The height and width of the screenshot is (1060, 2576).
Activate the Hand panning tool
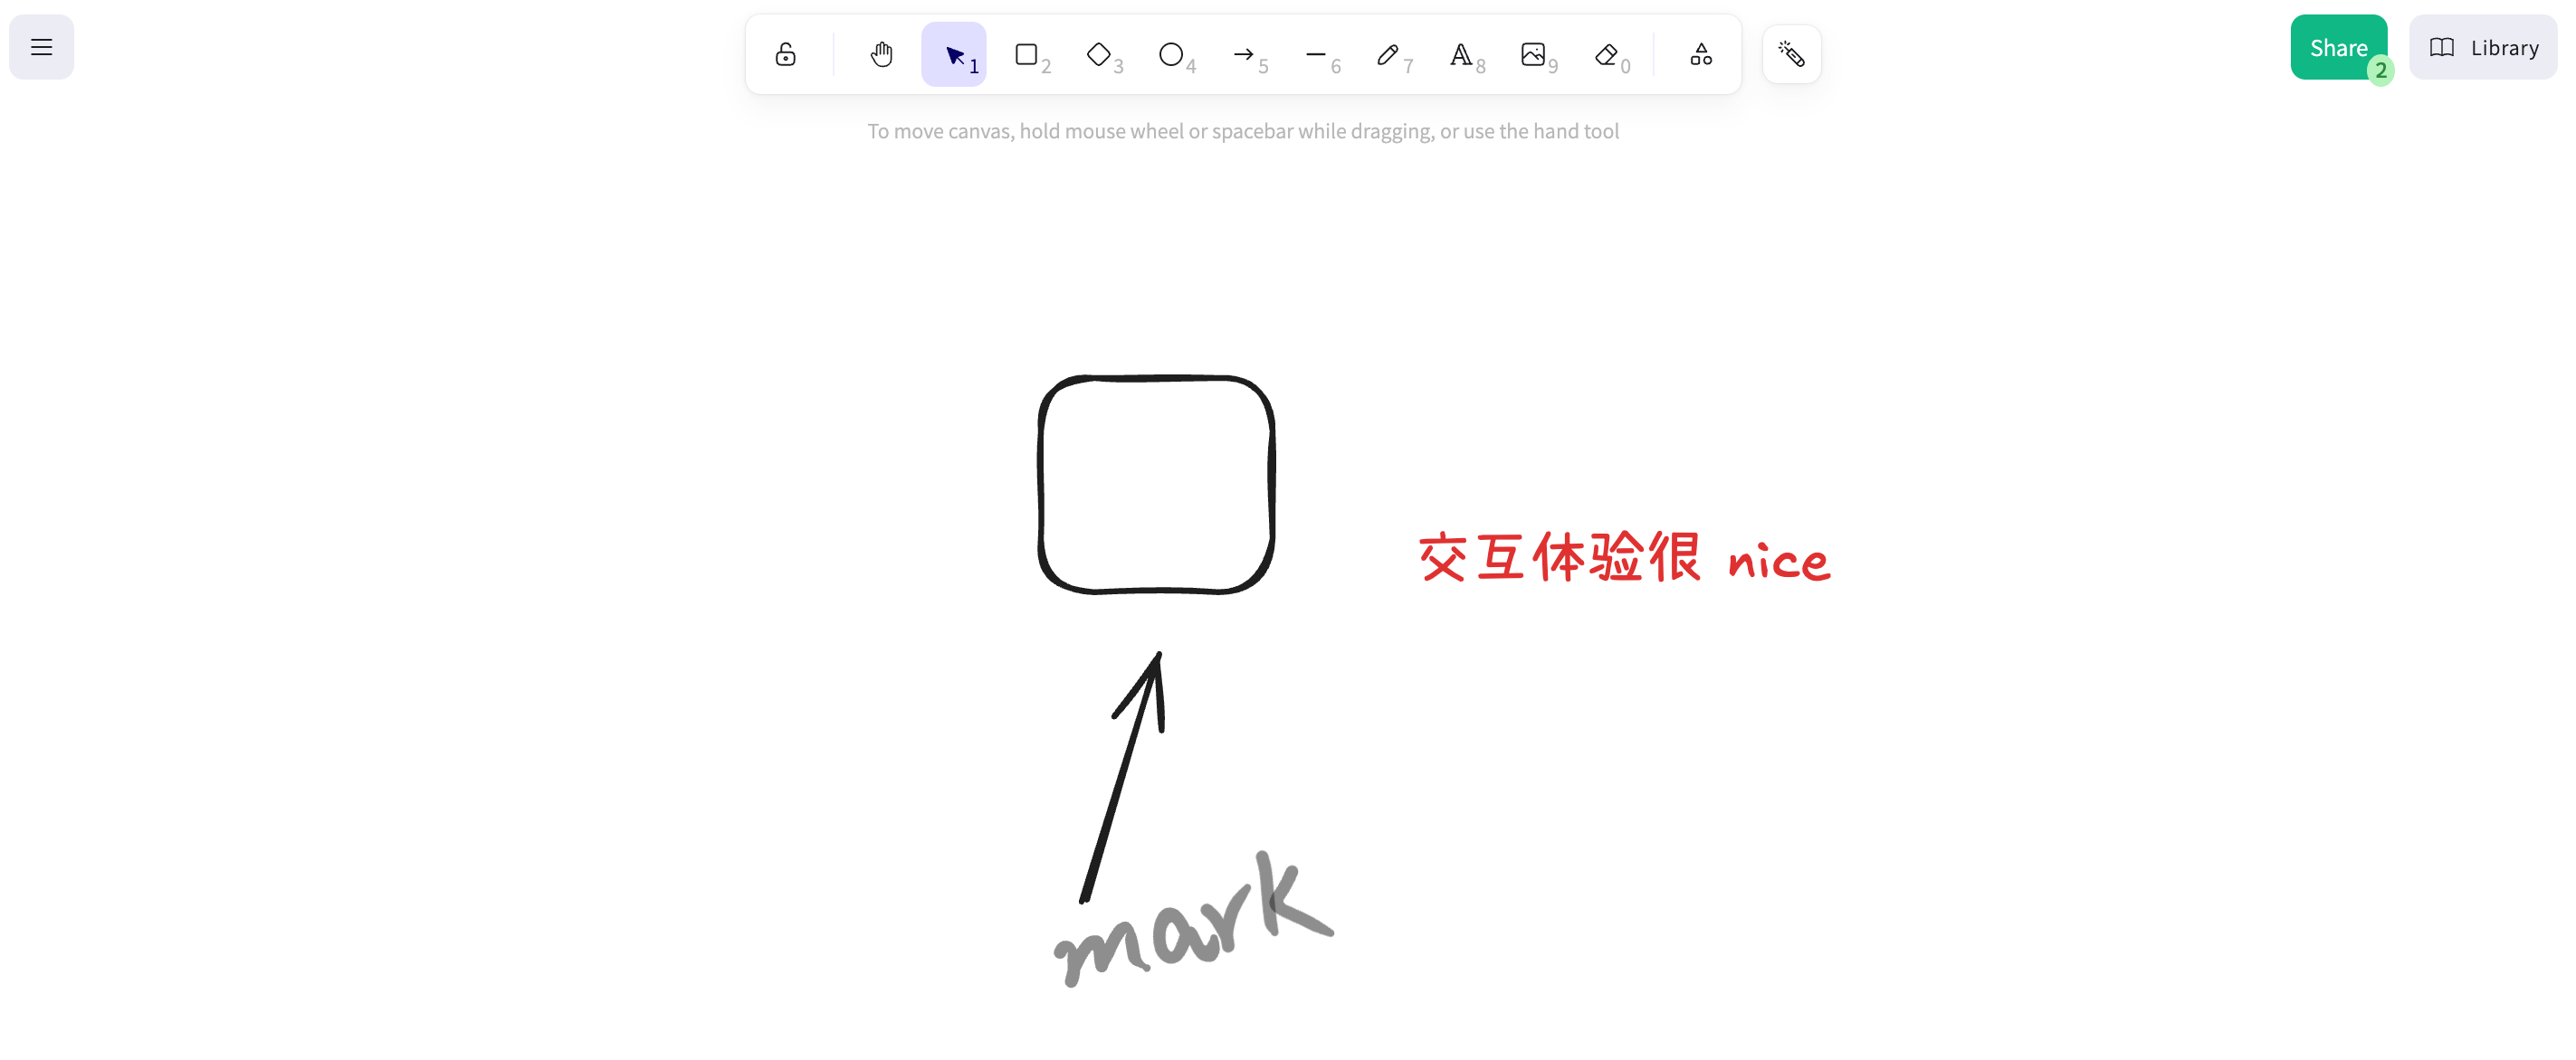[x=881, y=54]
